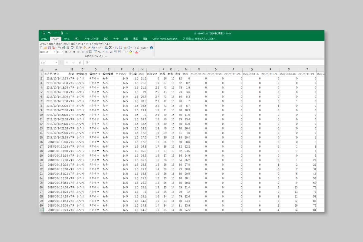Pick the yellow fill color button

pos(130,52)
